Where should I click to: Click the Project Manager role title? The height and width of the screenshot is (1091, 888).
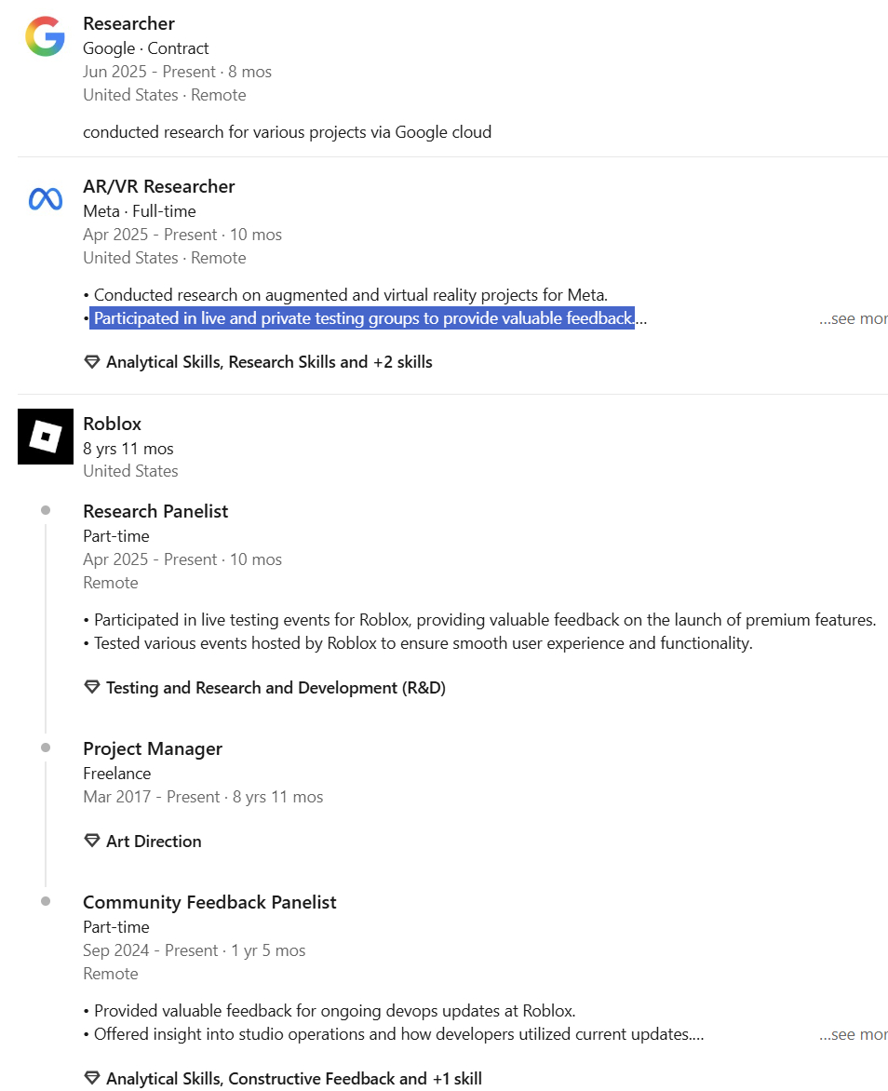pyautogui.click(x=153, y=748)
